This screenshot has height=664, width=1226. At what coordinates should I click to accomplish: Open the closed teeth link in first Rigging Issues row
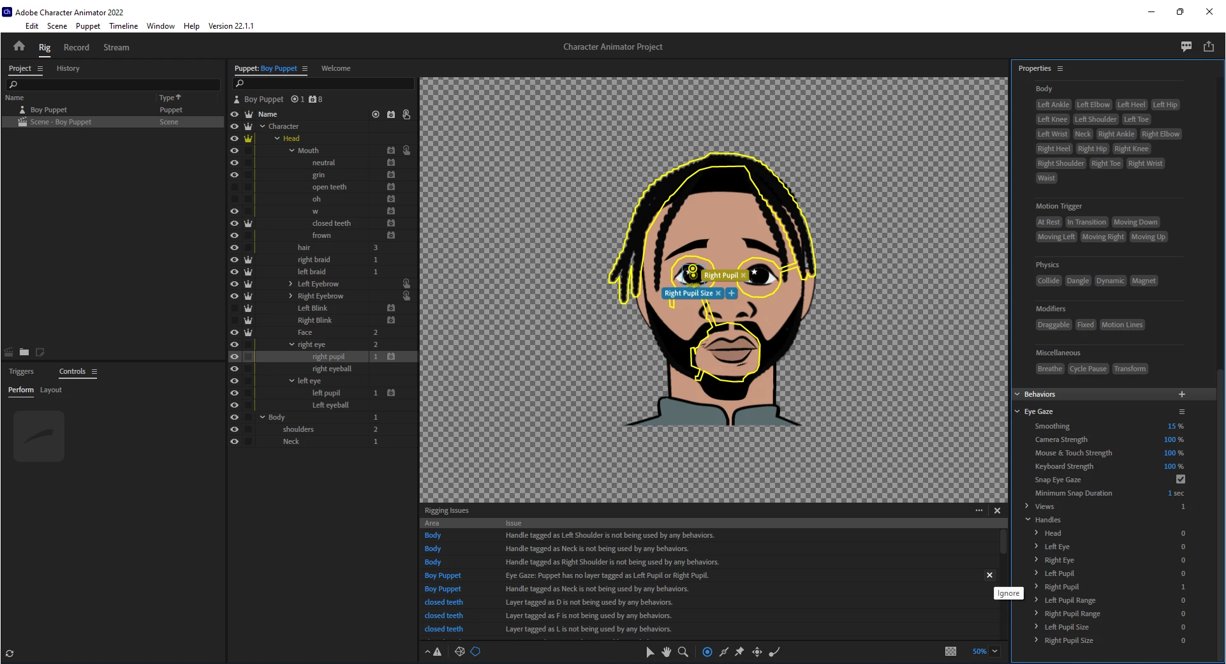(x=444, y=602)
